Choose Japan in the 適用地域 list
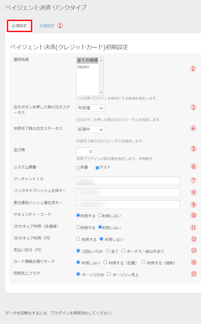The width and height of the screenshot is (201, 324). 83,67
